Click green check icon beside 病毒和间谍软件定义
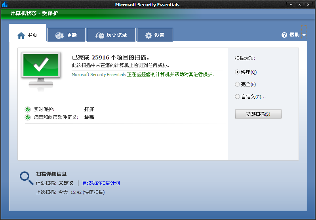This screenshot has height=220, width=316. [28, 117]
